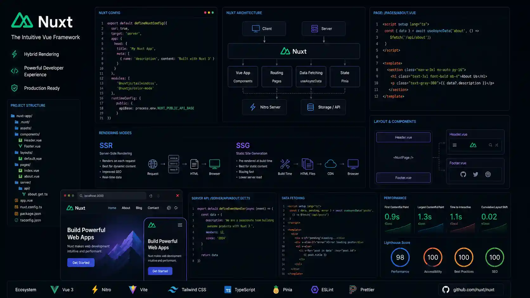
Task: Click NUXT_PUBLIC_API_BASE in Nuxt Config code
Action: (x=176, y=108)
